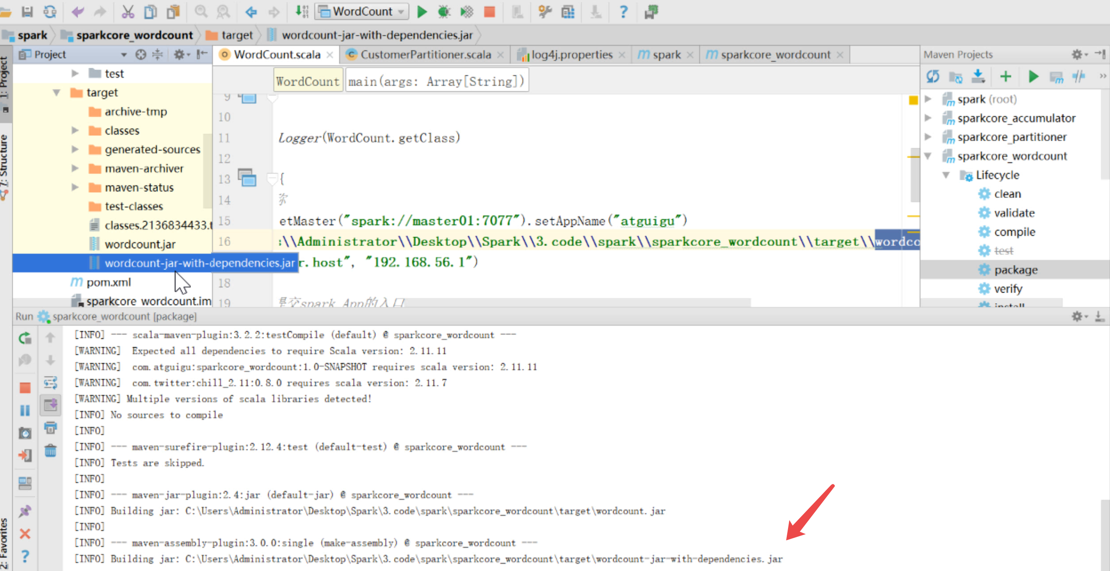Image resolution: width=1110 pixels, height=571 pixels.
Task: Hide the Maven Projects panel
Action: pyautogui.click(x=1101, y=54)
